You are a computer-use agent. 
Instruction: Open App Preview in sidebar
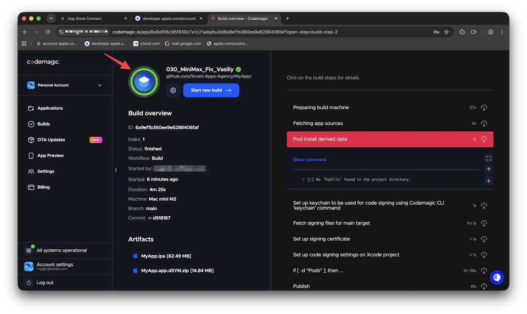[46, 156]
